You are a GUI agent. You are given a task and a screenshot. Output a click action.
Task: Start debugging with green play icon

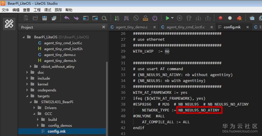tap(167, 18)
